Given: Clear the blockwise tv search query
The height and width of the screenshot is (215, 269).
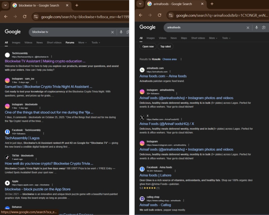Looking at the screenshot, I should click(x=112, y=32).
